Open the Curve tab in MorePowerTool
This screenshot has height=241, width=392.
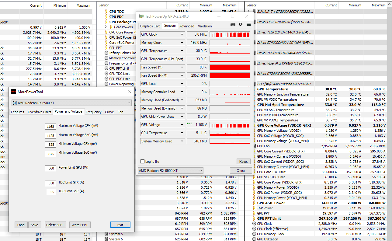[109, 112]
